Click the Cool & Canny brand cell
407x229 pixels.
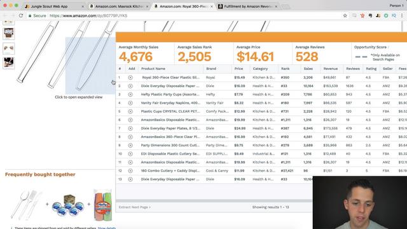tap(217, 171)
